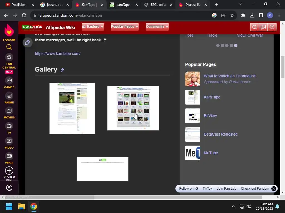Close the YouTube tab
285x213 pixels.
point(33,5)
